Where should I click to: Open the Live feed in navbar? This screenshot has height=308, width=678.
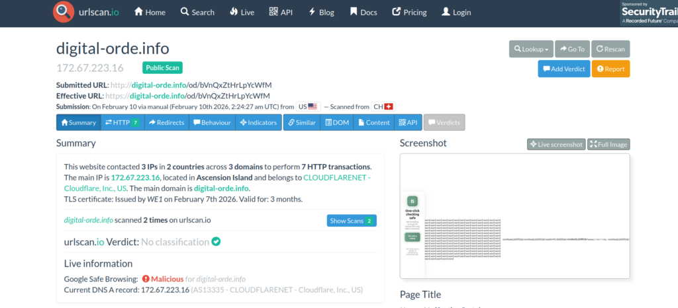coord(242,12)
